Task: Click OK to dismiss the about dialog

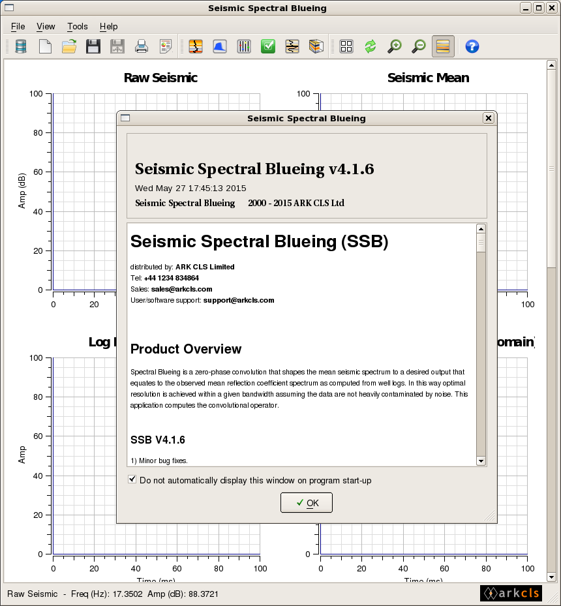Action: click(307, 503)
